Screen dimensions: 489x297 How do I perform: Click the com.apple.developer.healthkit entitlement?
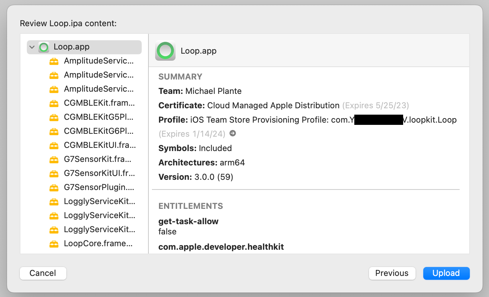[221, 247]
